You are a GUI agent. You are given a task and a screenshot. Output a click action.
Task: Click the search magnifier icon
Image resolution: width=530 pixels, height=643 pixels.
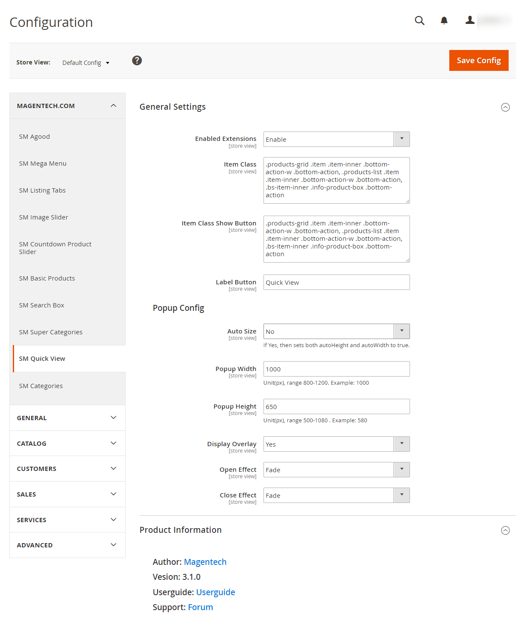pyautogui.click(x=419, y=20)
